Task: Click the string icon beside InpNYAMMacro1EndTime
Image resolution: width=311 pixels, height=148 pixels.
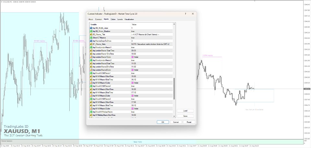Action: (91, 80)
